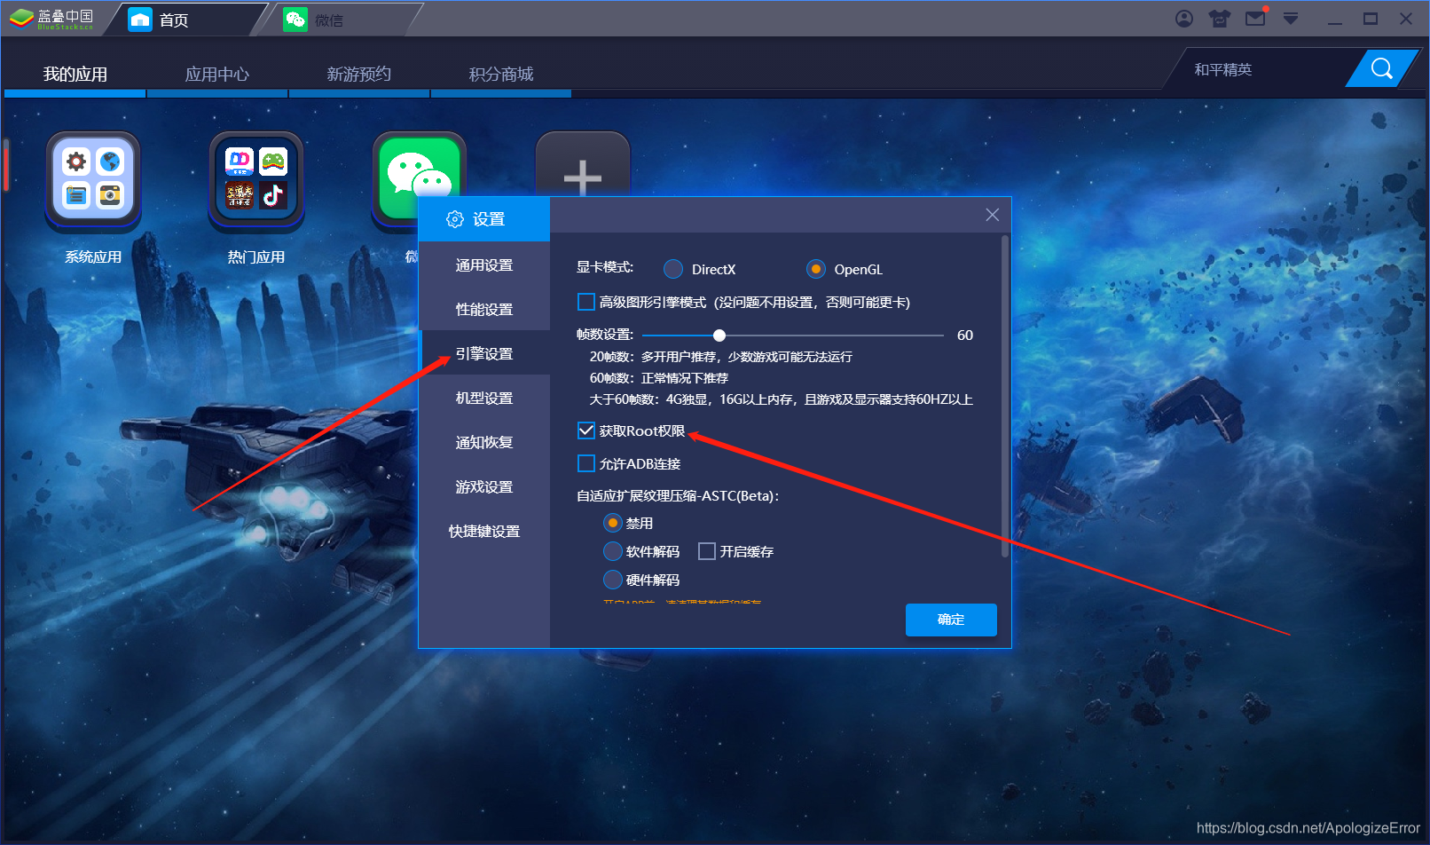The width and height of the screenshot is (1430, 845).
Task: Maximize the BlueStacks window
Action: pyautogui.click(x=1371, y=19)
